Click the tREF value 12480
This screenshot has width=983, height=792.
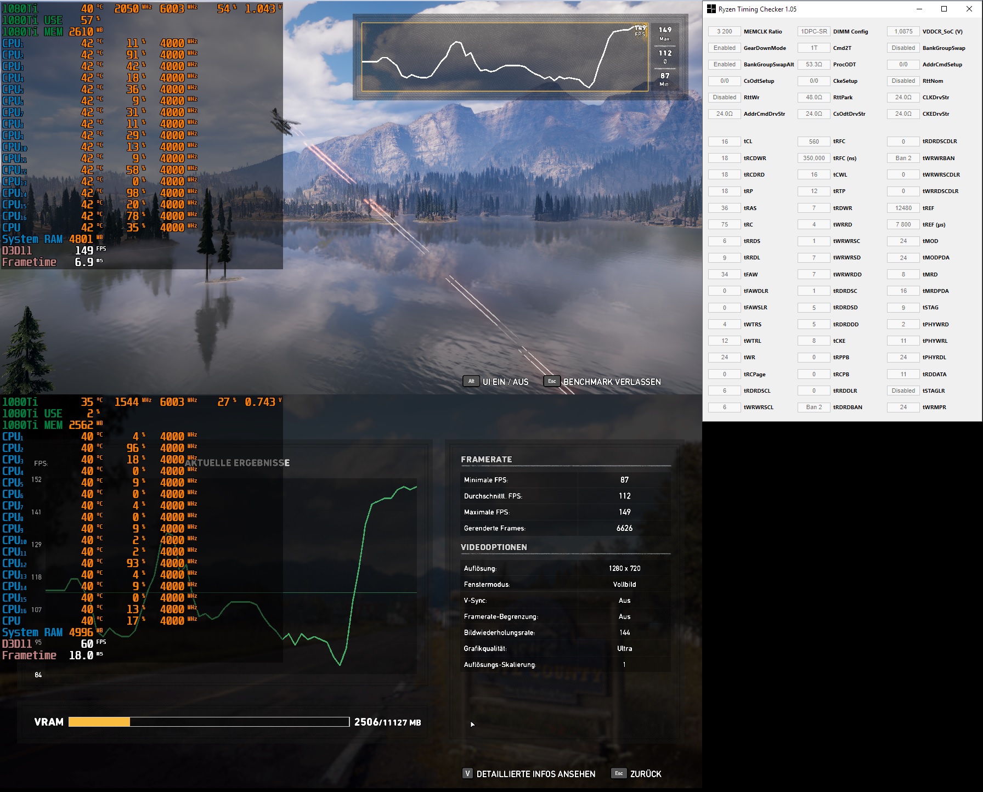point(903,208)
